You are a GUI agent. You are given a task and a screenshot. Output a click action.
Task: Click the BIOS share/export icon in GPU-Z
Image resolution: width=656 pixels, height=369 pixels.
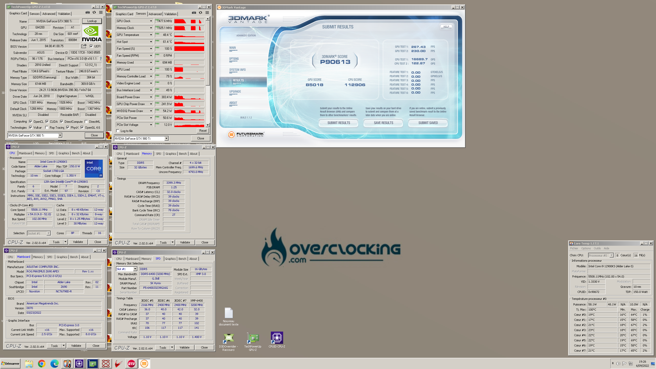click(84, 46)
